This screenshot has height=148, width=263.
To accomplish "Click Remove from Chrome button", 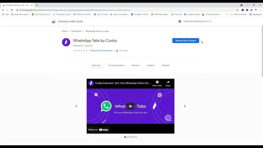I will [x=185, y=41].
